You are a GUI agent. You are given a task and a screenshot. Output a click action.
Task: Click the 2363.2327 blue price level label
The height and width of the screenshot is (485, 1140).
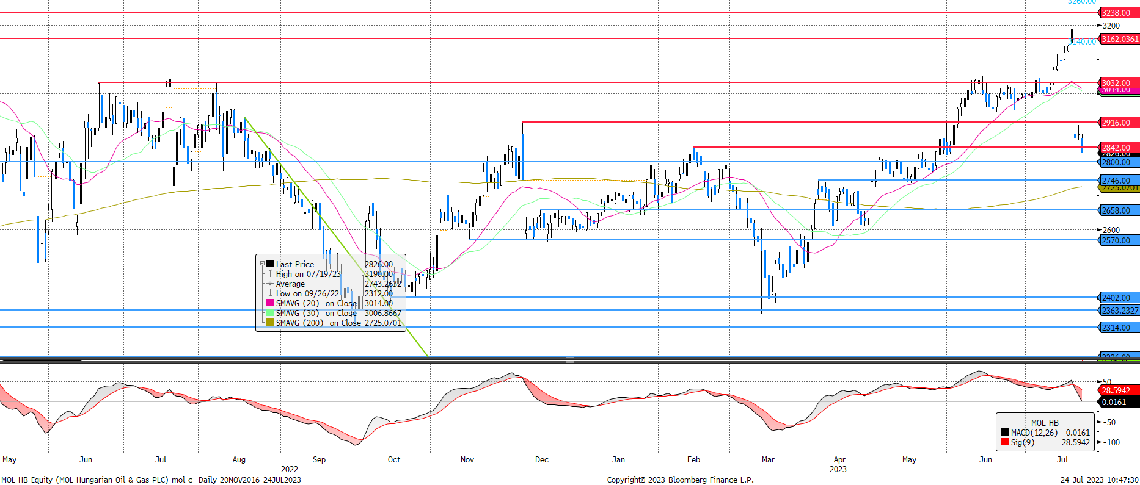(x=1120, y=311)
